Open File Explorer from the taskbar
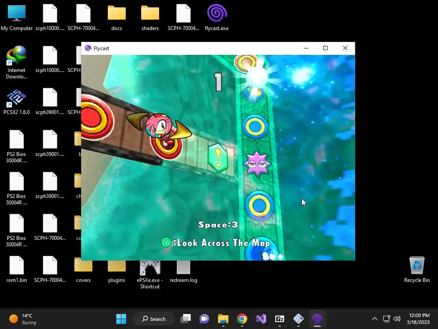Screen dimensions: 438x329 point(223,319)
